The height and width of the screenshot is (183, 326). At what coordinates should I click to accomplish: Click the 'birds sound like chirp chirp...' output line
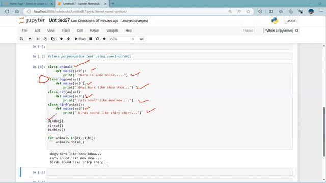tap(79, 162)
